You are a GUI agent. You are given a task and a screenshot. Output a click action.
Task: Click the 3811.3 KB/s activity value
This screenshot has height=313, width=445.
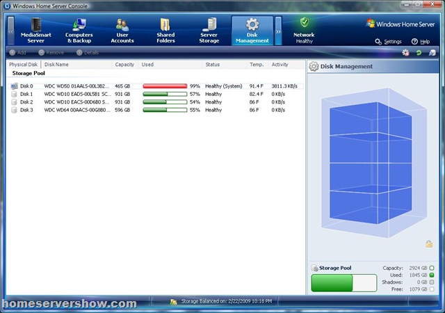pos(284,86)
